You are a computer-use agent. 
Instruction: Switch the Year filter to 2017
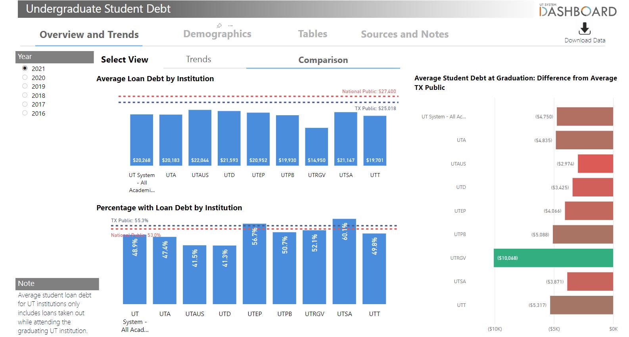25,104
